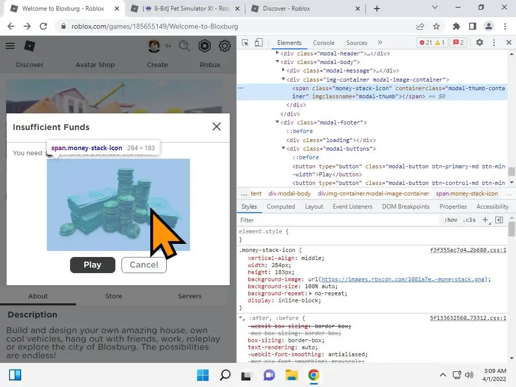Screen dimensions: 516x387
Task: Toggle the .cls classes button
Action: coord(469,220)
